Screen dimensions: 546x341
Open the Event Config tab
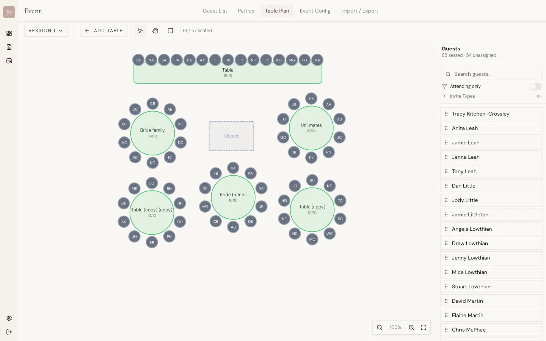tap(315, 11)
